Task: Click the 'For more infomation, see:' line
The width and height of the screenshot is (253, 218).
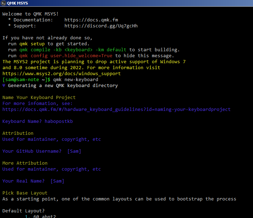Action: click(x=37, y=103)
